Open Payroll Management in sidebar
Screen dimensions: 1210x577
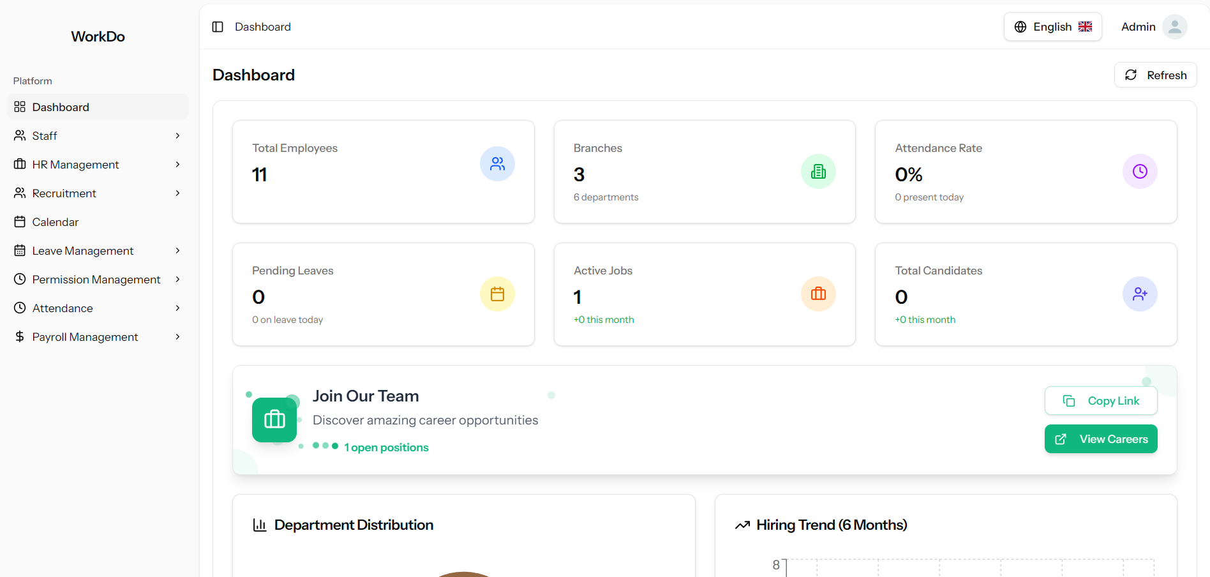(x=98, y=336)
